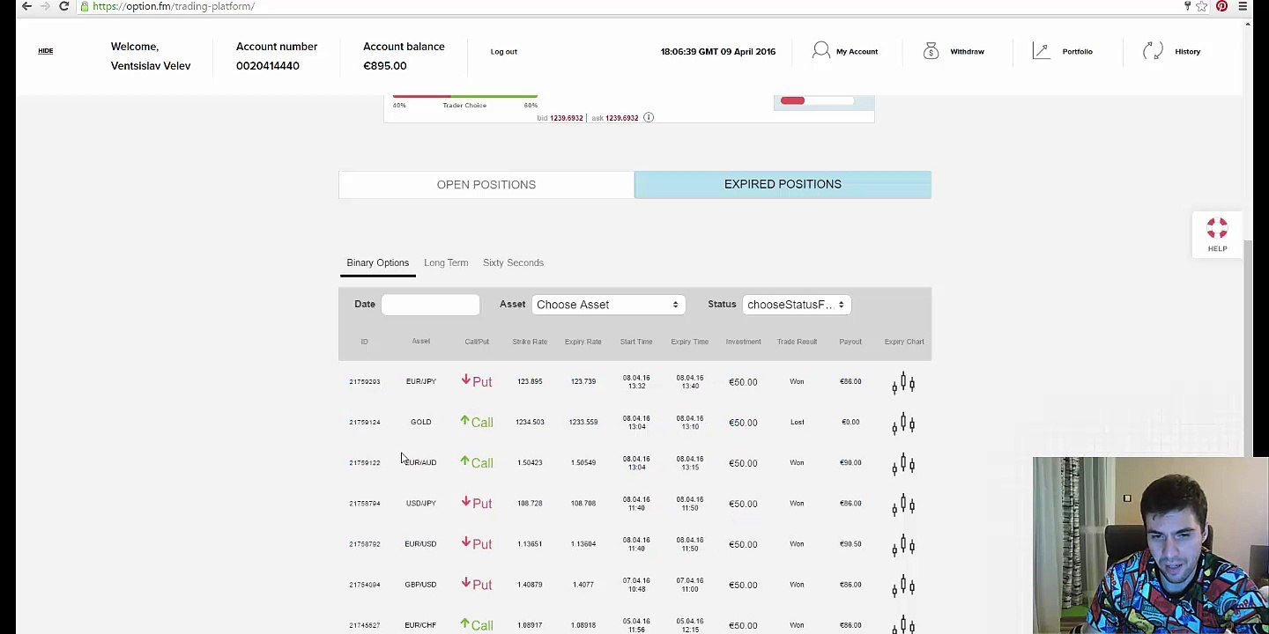Click the Trade Result column header
The height and width of the screenshot is (634, 1269).
tap(797, 342)
